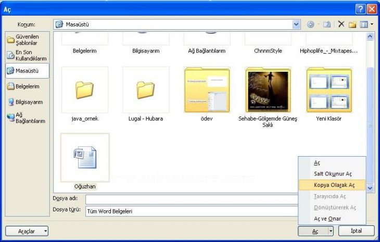Click the Bilgisayarım item in file list
Viewport: 380px width, 242px height.
click(146, 51)
